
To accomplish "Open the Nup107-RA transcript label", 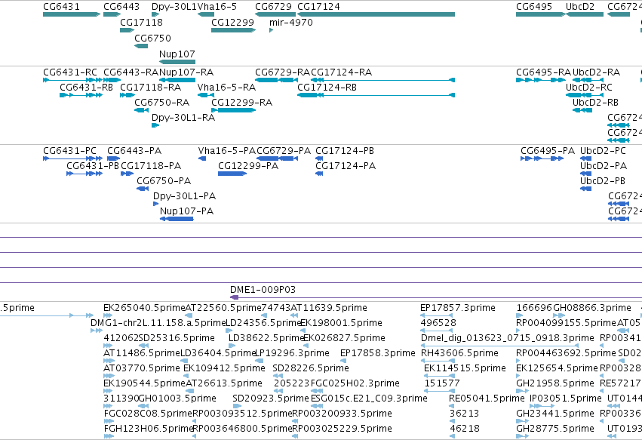I will coord(186,72).
